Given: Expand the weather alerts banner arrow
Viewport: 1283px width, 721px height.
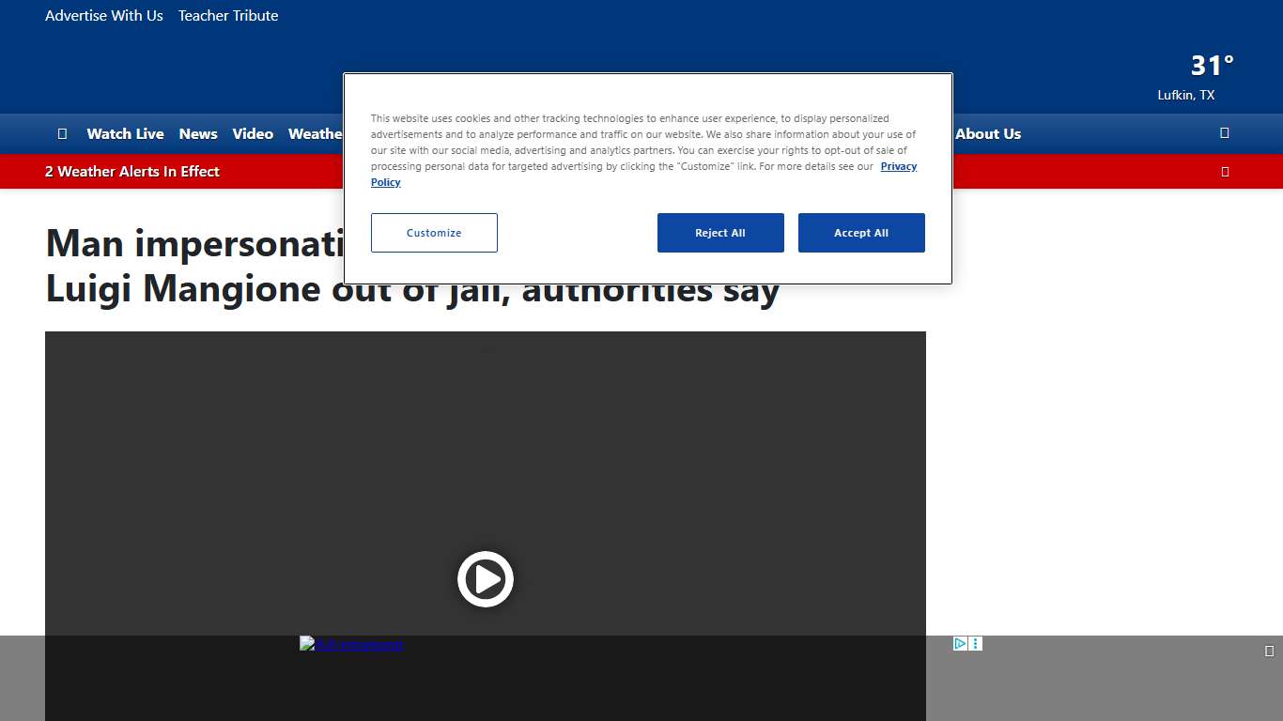Looking at the screenshot, I should pyautogui.click(x=1224, y=172).
